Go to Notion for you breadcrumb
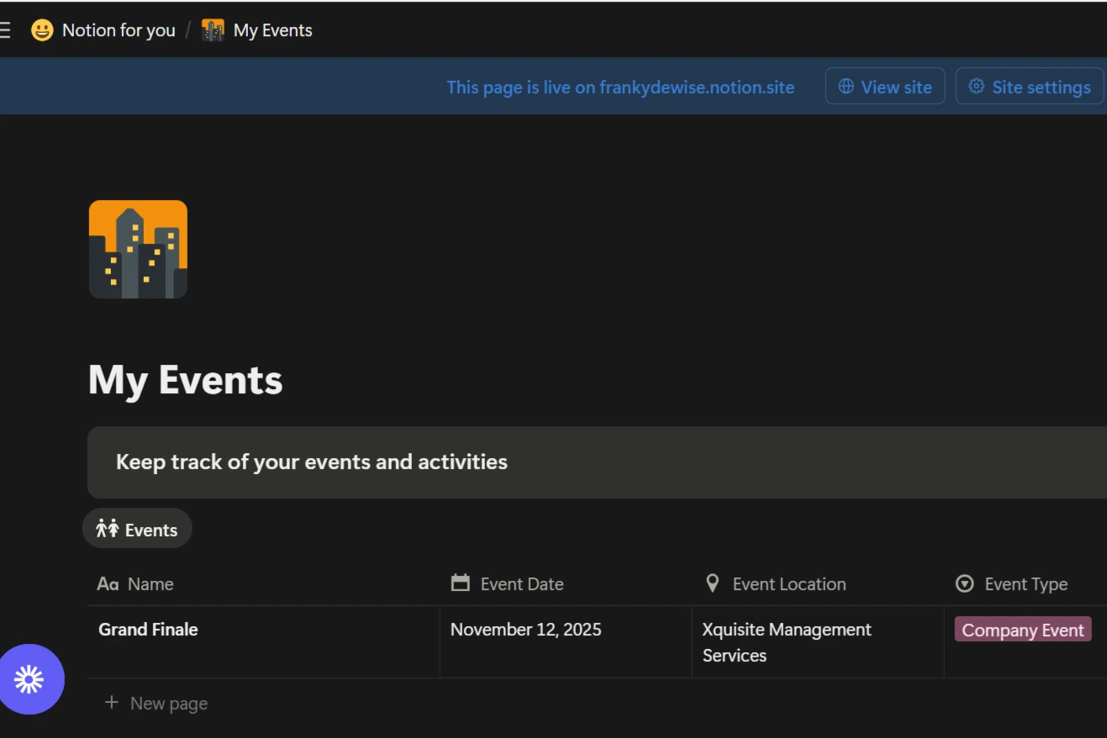 tap(119, 30)
